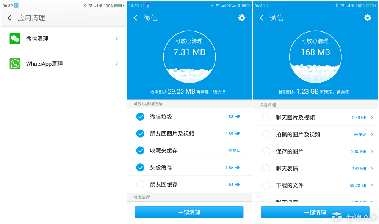The height and width of the screenshot is (224, 379).
Task: Tap 4.88 MB size value
Action: (x=233, y=117)
